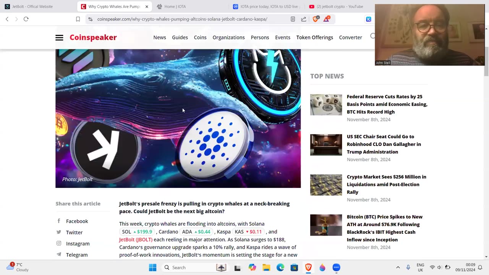Click the whale article hero image
489x275 pixels.
click(178, 118)
